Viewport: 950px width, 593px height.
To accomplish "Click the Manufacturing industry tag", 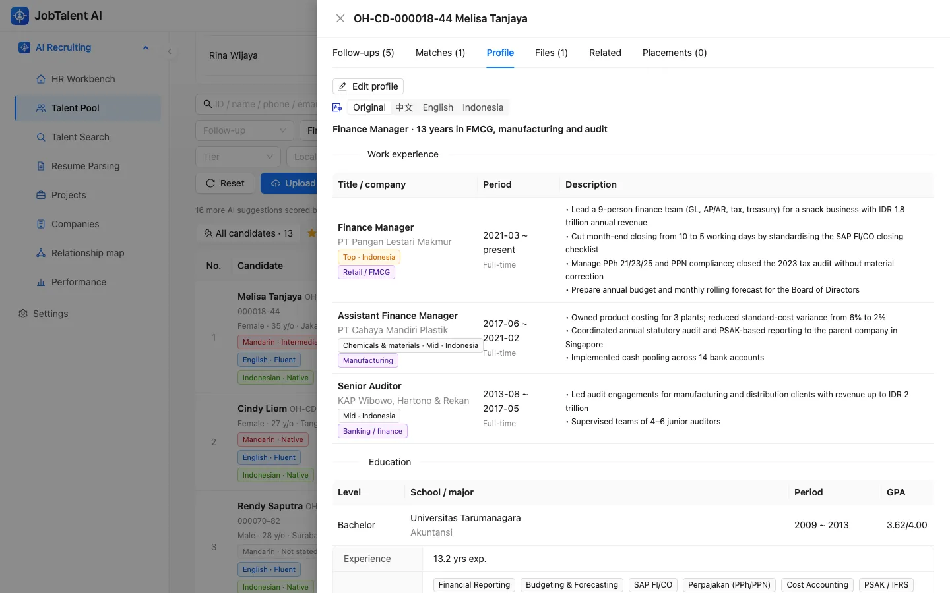I will pos(368,360).
